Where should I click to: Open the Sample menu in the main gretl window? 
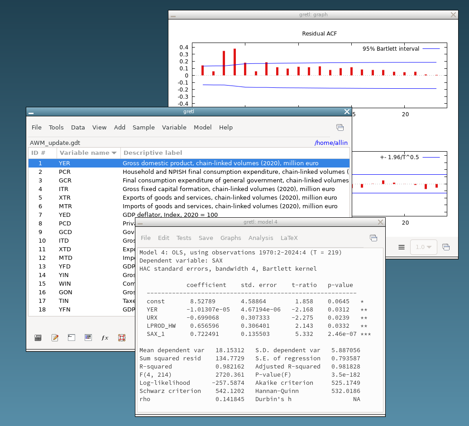pos(144,128)
